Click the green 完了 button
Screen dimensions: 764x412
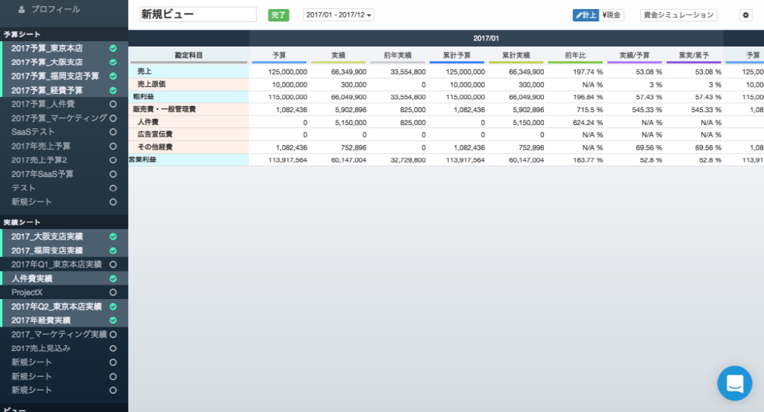pos(279,15)
